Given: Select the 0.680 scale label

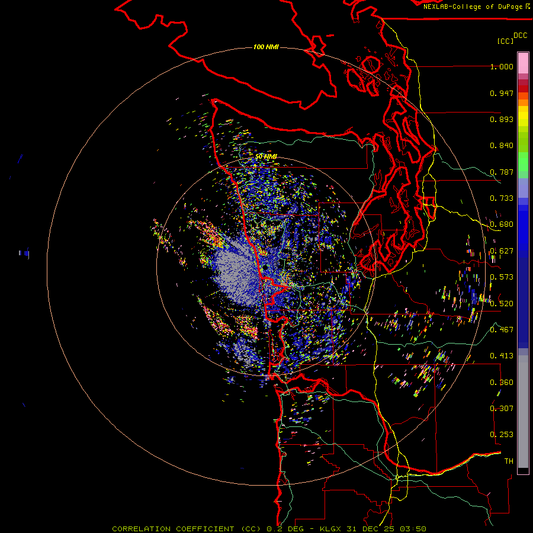Looking at the screenshot, I should pos(502,224).
